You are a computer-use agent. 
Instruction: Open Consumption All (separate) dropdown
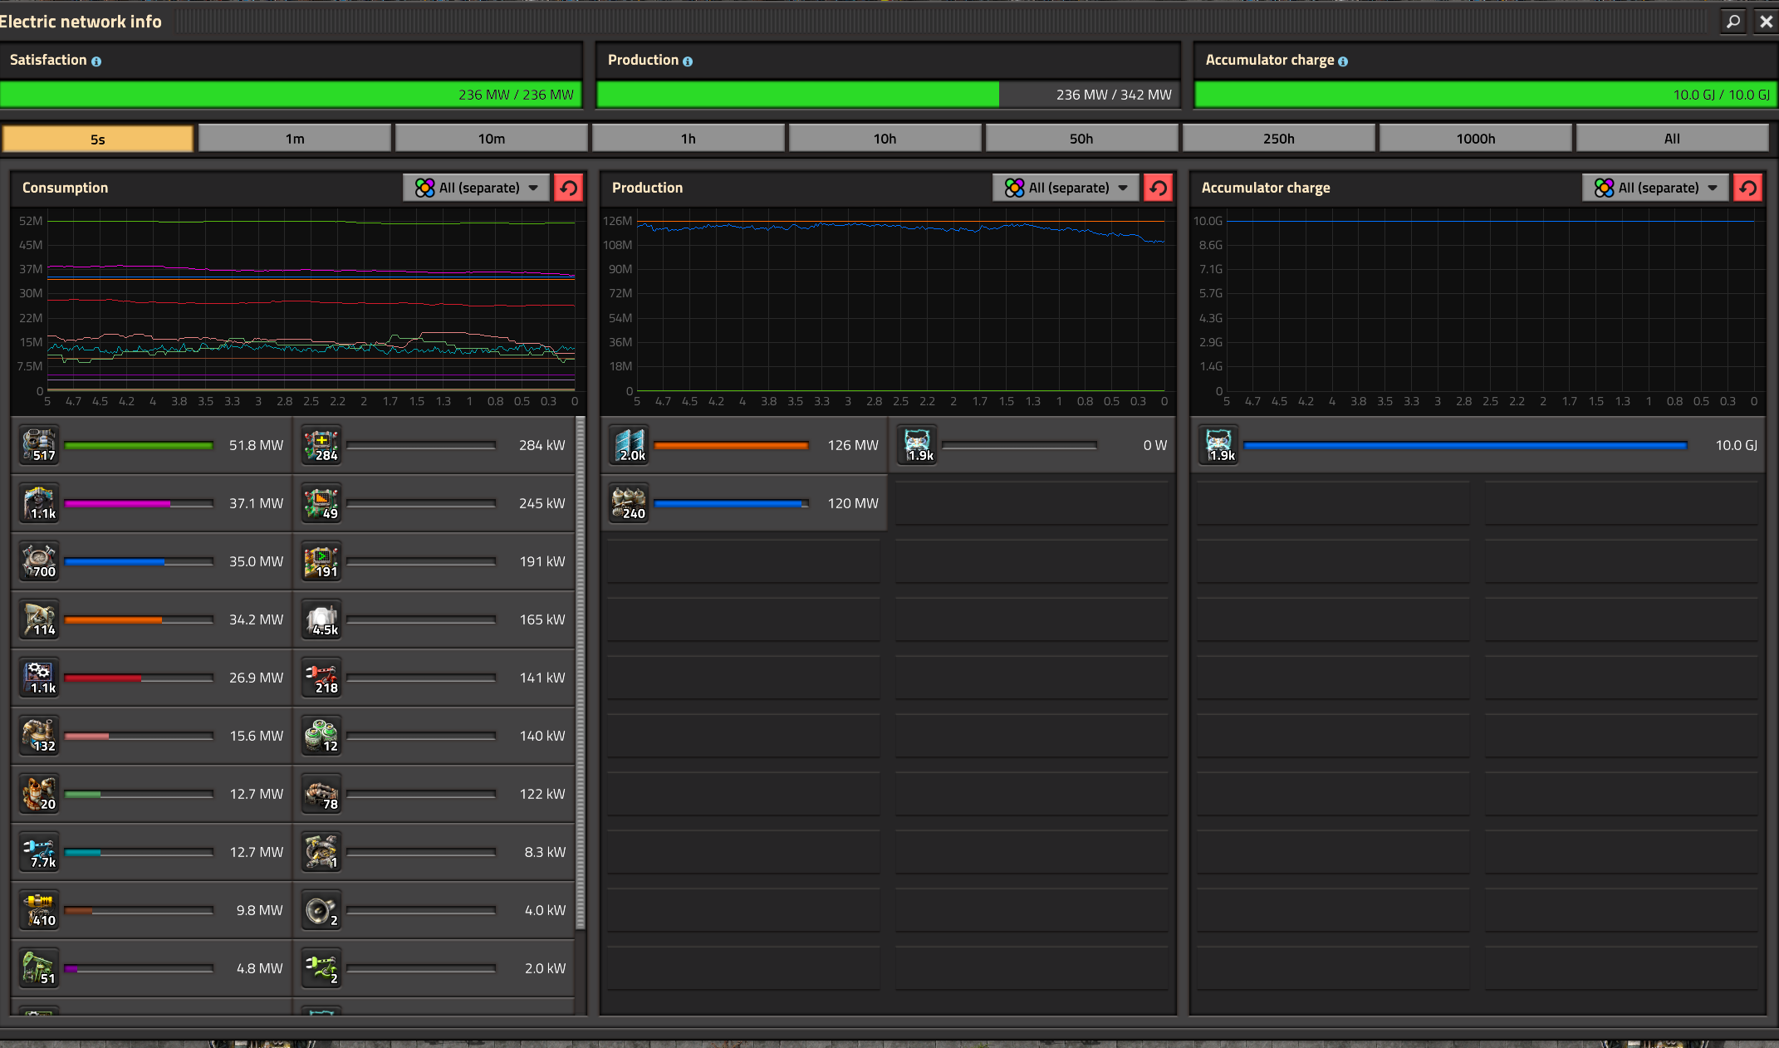[476, 188]
